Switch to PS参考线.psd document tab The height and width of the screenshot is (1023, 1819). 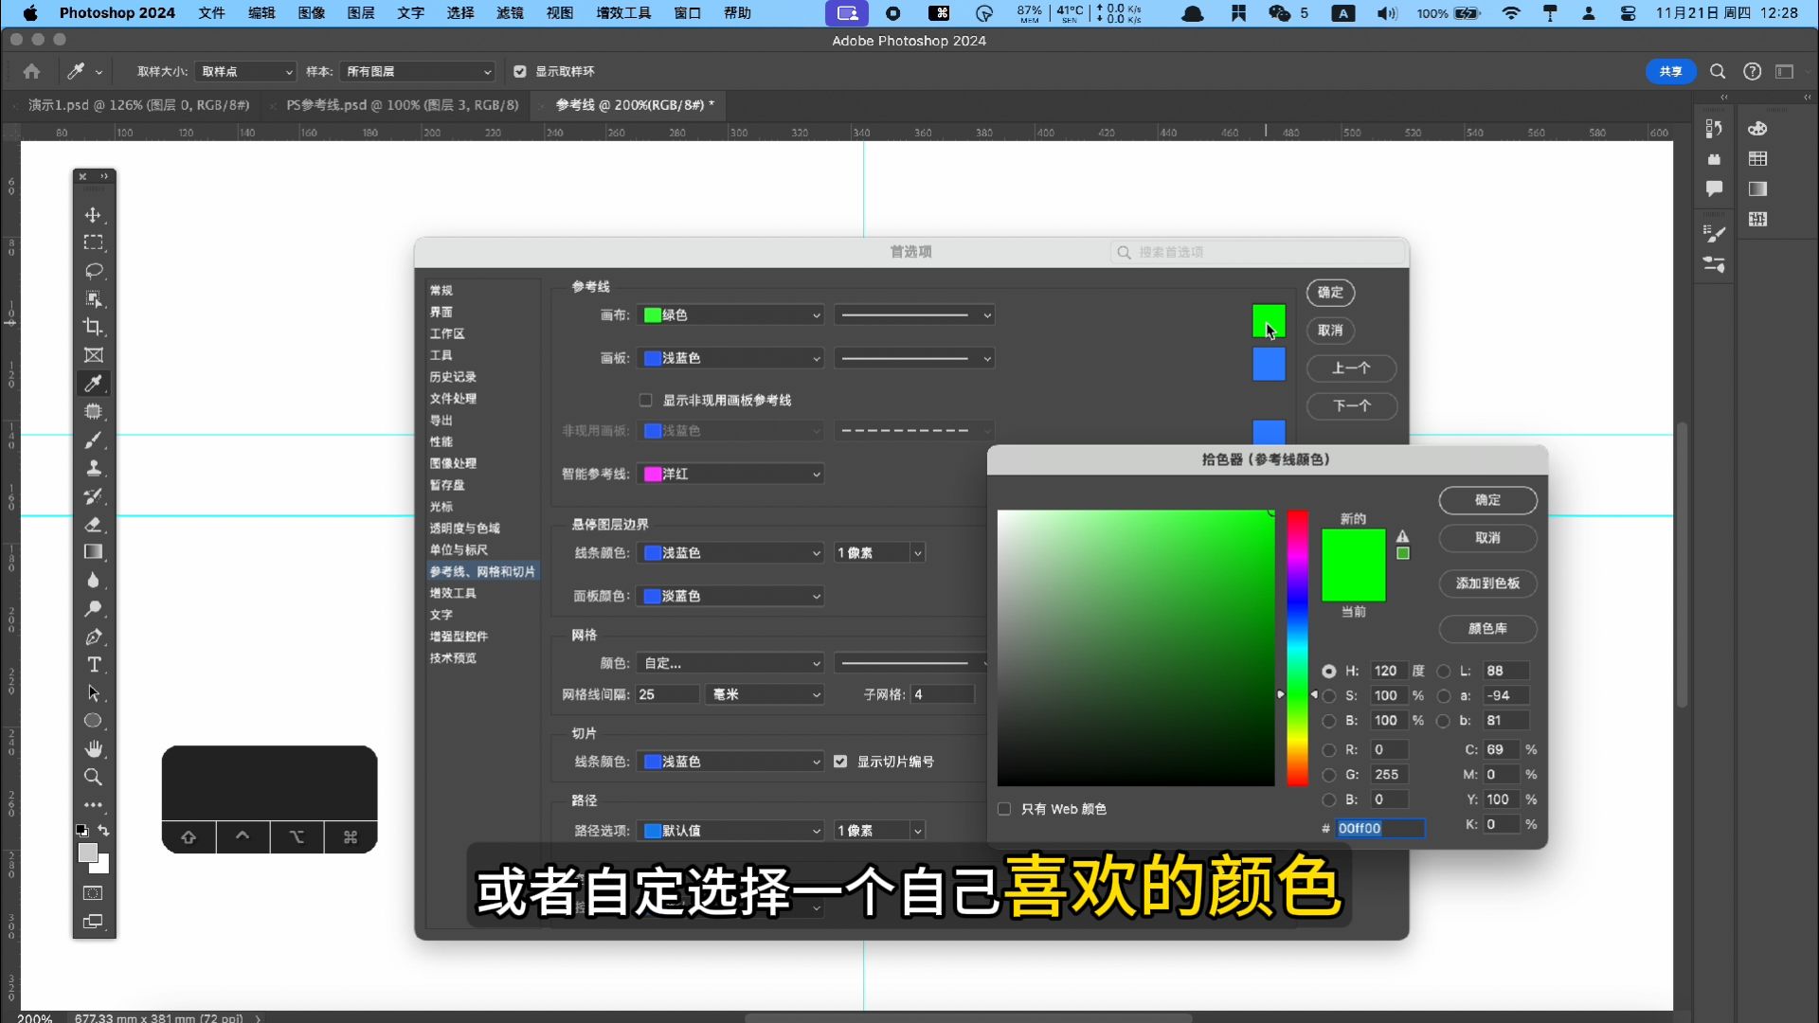(x=403, y=105)
